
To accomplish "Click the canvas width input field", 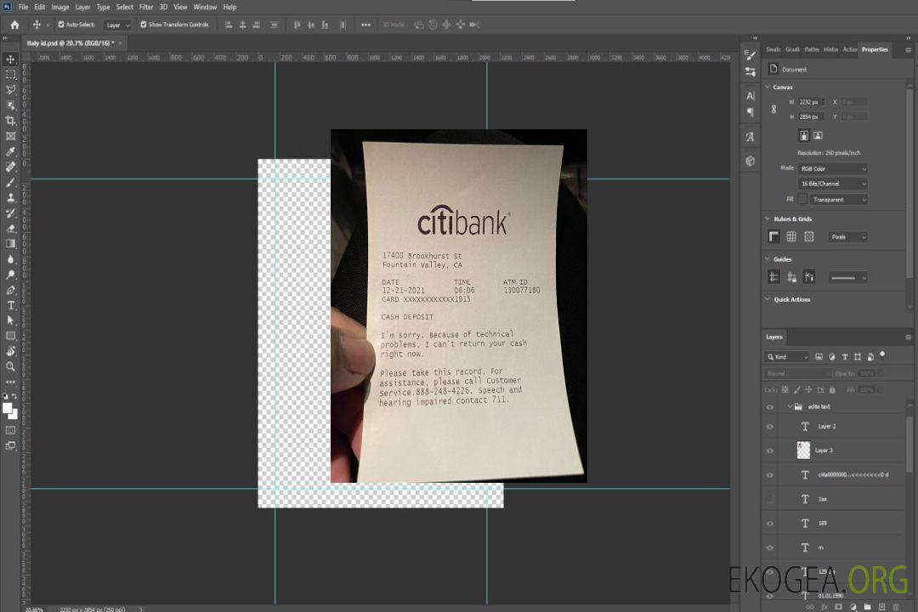I will click(x=812, y=102).
